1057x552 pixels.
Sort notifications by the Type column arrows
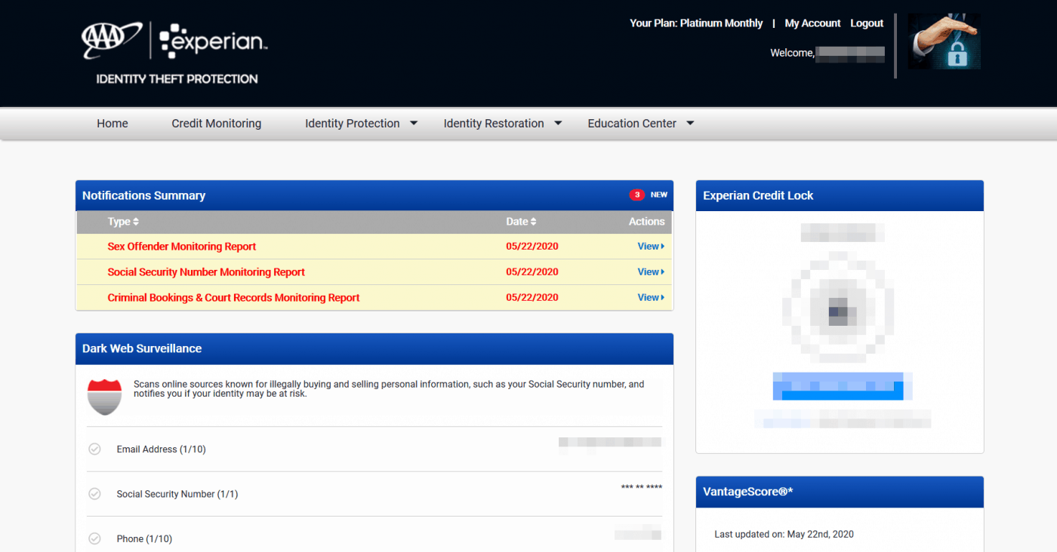click(137, 221)
